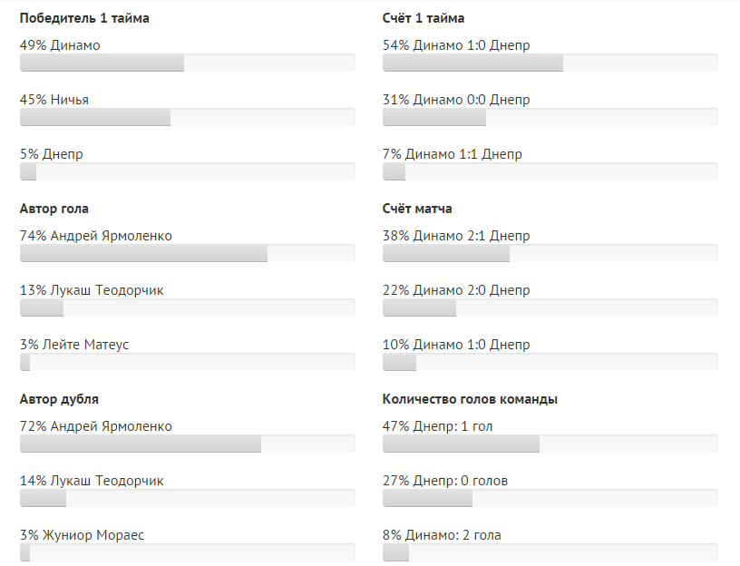
Task: Click the 10% Динамо 1:0 Днепр bar
Action: [550, 362]
